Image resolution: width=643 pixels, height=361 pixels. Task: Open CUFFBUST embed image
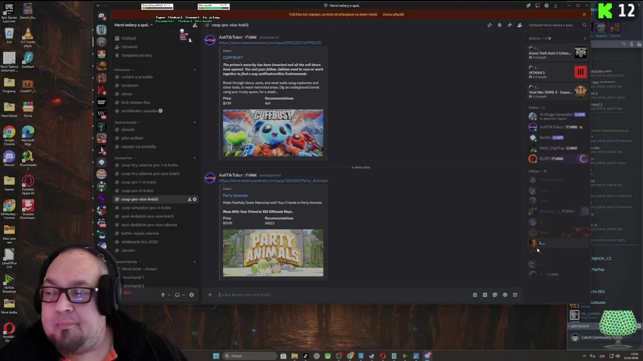tap(273, 133)
